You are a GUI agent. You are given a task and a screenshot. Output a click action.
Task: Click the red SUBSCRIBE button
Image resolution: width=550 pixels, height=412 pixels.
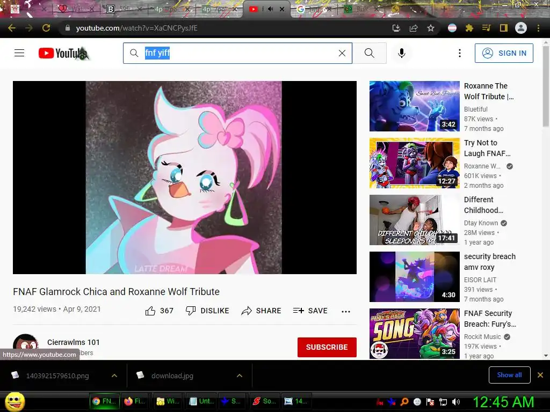click(327, 347)
